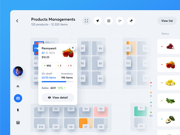Click the on-shelf progress bar

[57, 82]
